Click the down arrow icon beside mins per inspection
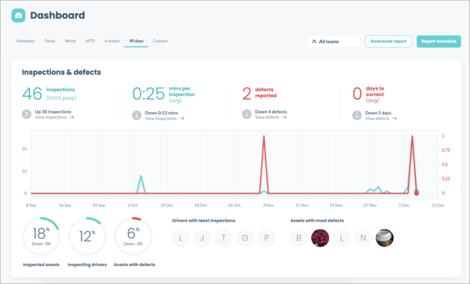Viewport: 470px width, 284px height. (x=137, y=115)
